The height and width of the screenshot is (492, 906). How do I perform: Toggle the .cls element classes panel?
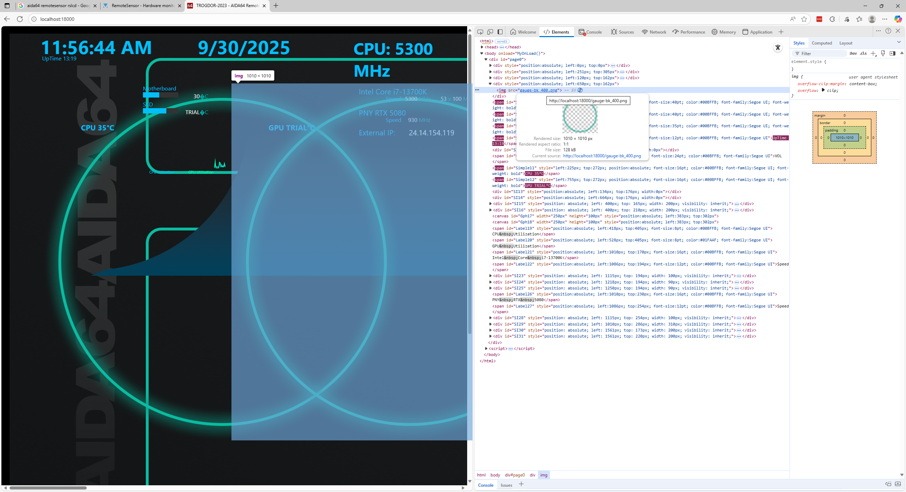point(864,53)
